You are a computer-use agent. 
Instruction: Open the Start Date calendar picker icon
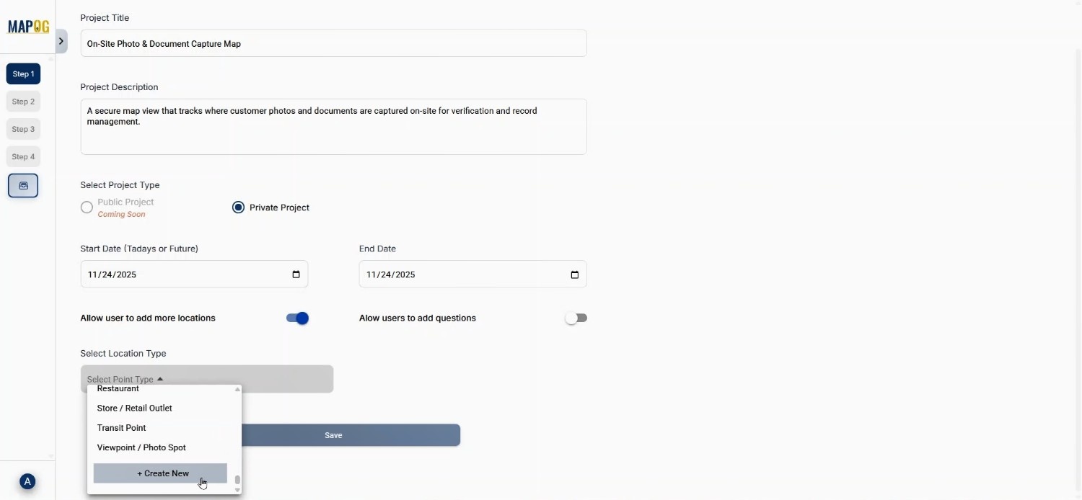tap(295, 274)
